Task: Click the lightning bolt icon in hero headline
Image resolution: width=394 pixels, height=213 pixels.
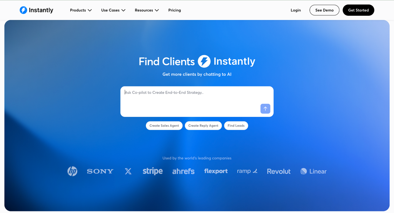Action: pyautogui.click(x=204, y=61)
